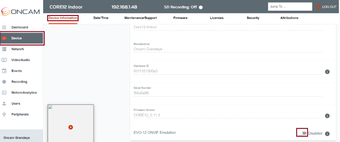
Task: Click the EVO-12 ONVIF Emulation info icon
Action: (x=327, y=134)
